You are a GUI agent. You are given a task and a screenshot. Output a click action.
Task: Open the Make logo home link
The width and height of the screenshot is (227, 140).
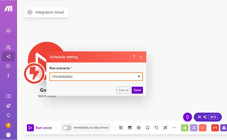(8, 9)
